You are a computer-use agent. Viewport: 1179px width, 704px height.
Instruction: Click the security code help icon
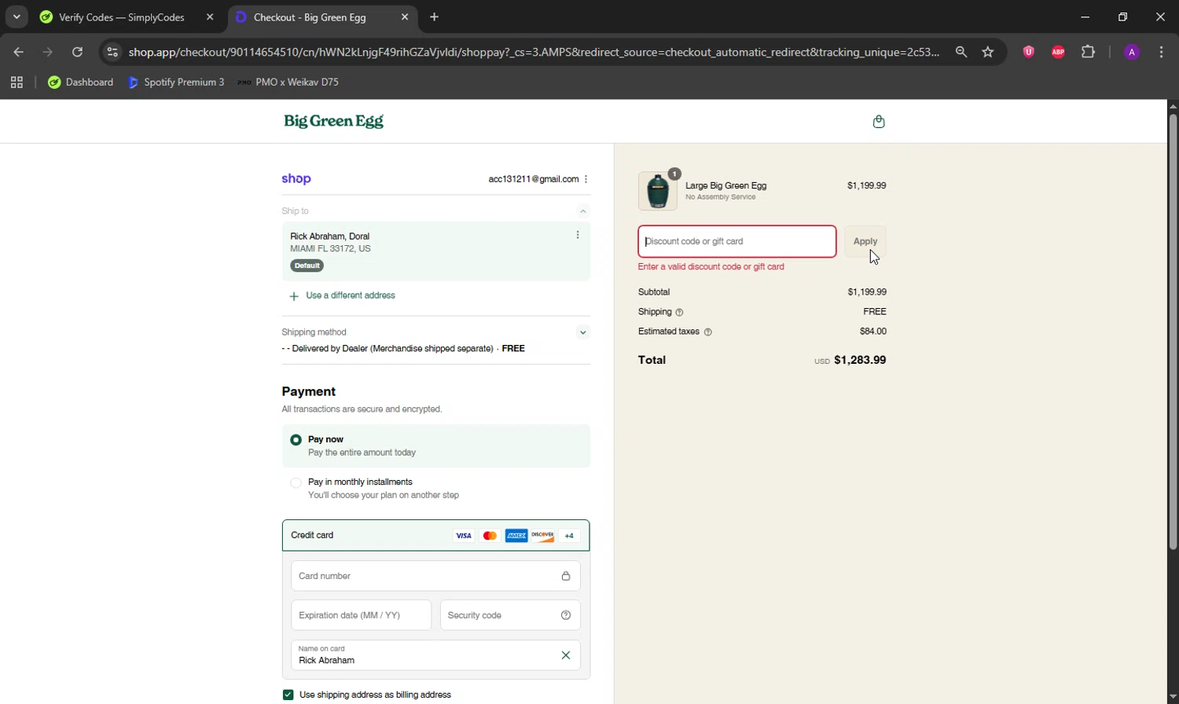pyautogui.click(x=566, y=615)
